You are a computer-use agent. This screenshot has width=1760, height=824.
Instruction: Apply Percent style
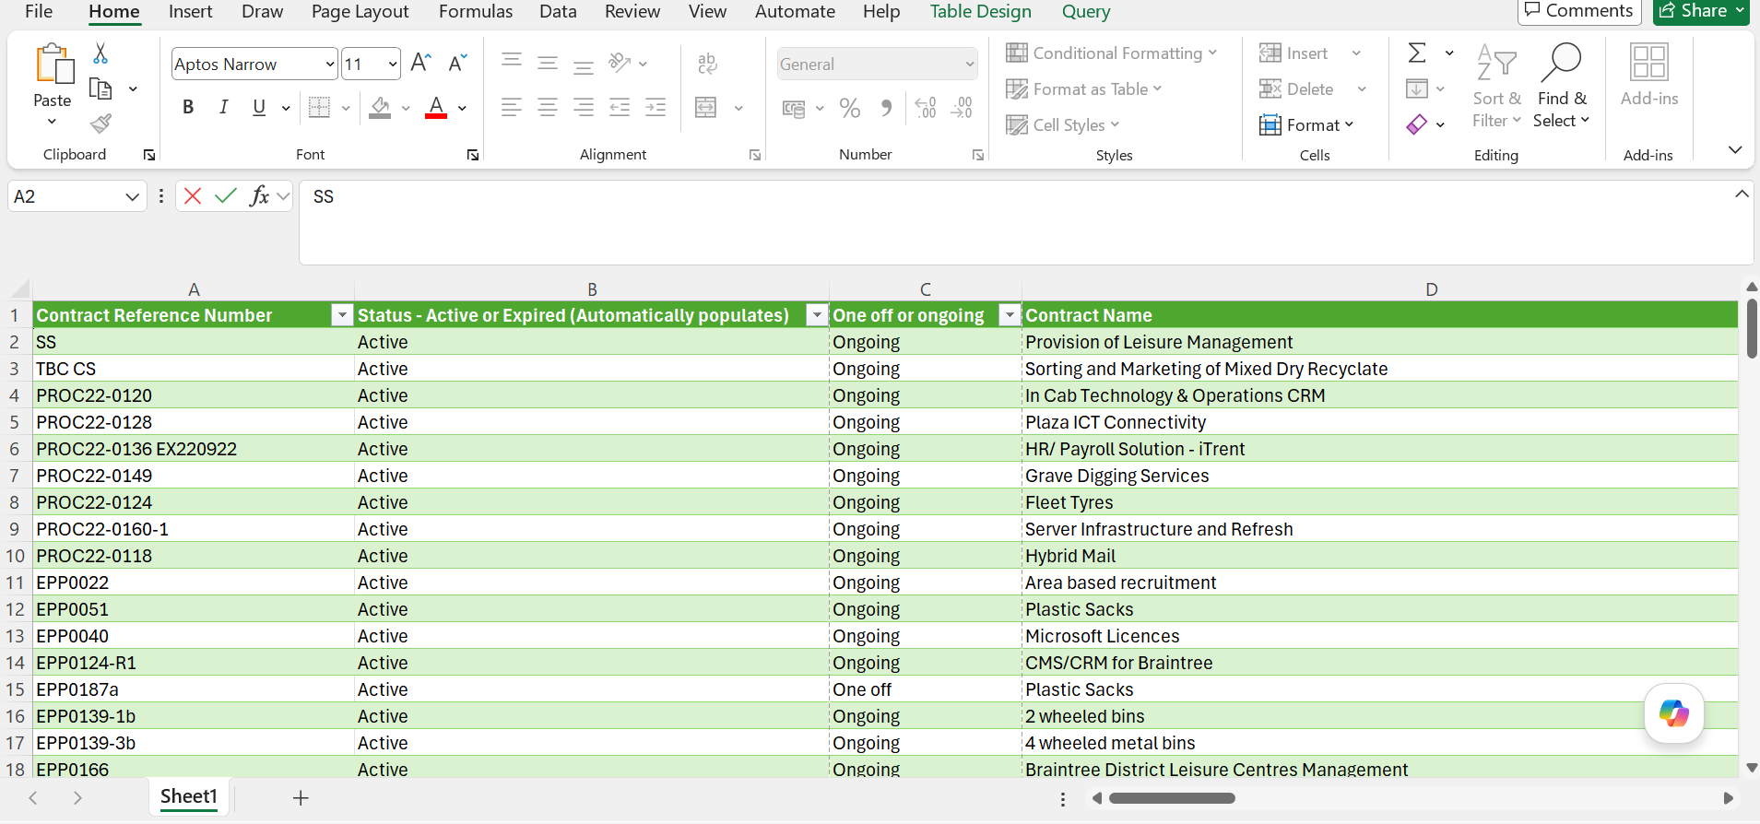coord(850,108)
